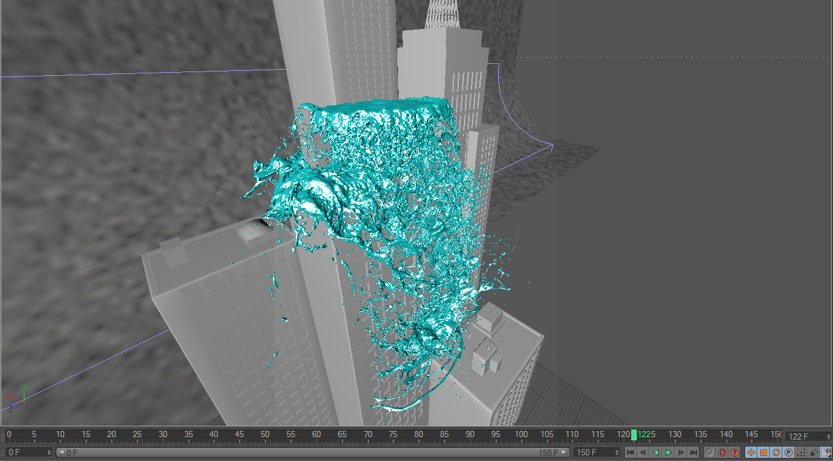The image size is (833, 461).
Task: Step to next frame button
Action: pos(681,452)
